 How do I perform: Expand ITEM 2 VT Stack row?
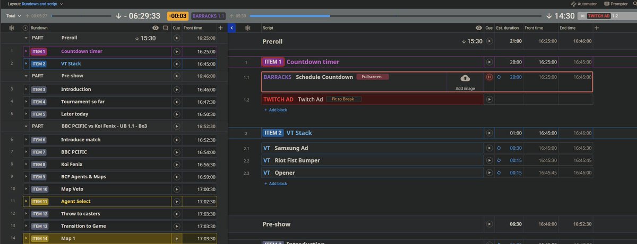click(x=26, y=64)
